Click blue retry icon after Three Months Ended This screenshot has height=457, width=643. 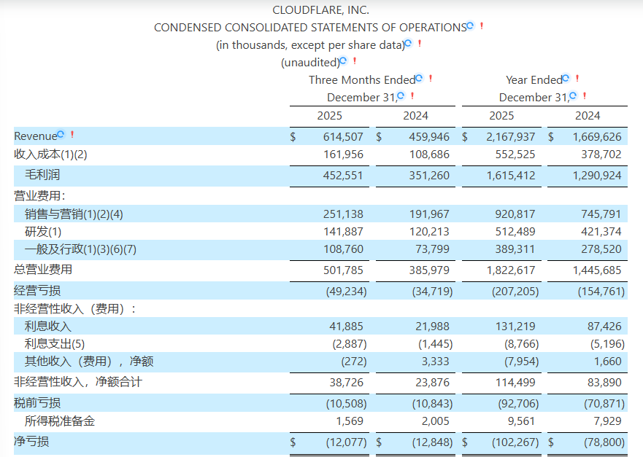420,79
